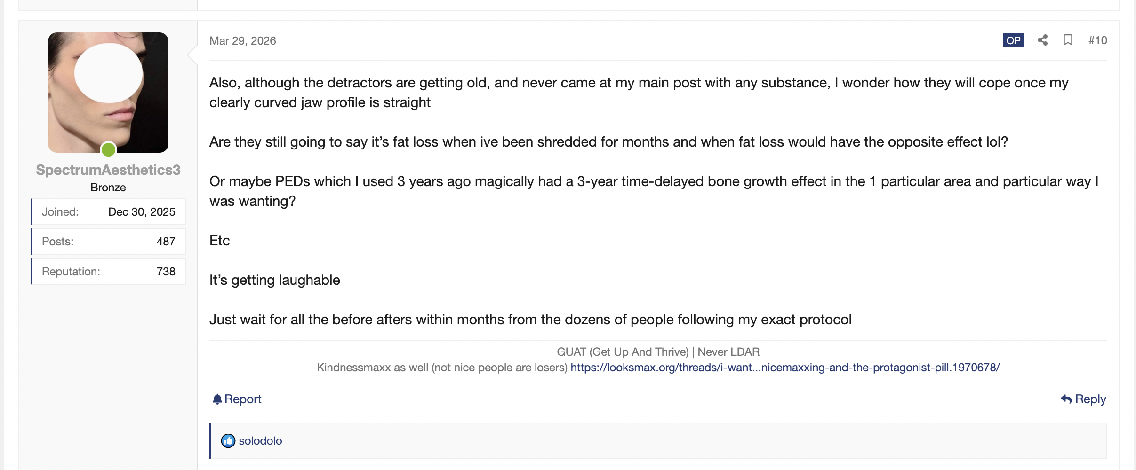Click the share icon on post #10
Image resolution: width=1136 pixels, height=470 pixels.
pos(1042,40)
